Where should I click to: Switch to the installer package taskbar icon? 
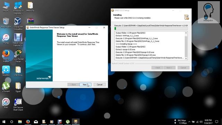tap(76, 122)
